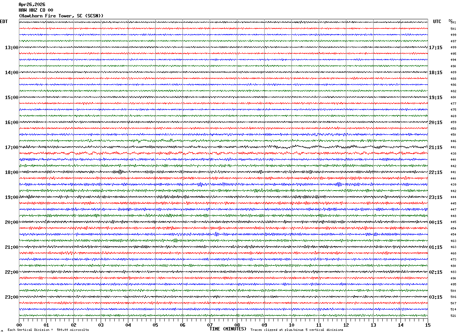Click minute tick label 08 on time axis

coord(237,325)
